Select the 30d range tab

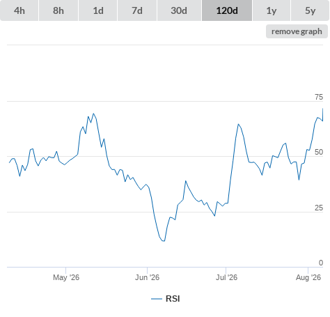179,10
